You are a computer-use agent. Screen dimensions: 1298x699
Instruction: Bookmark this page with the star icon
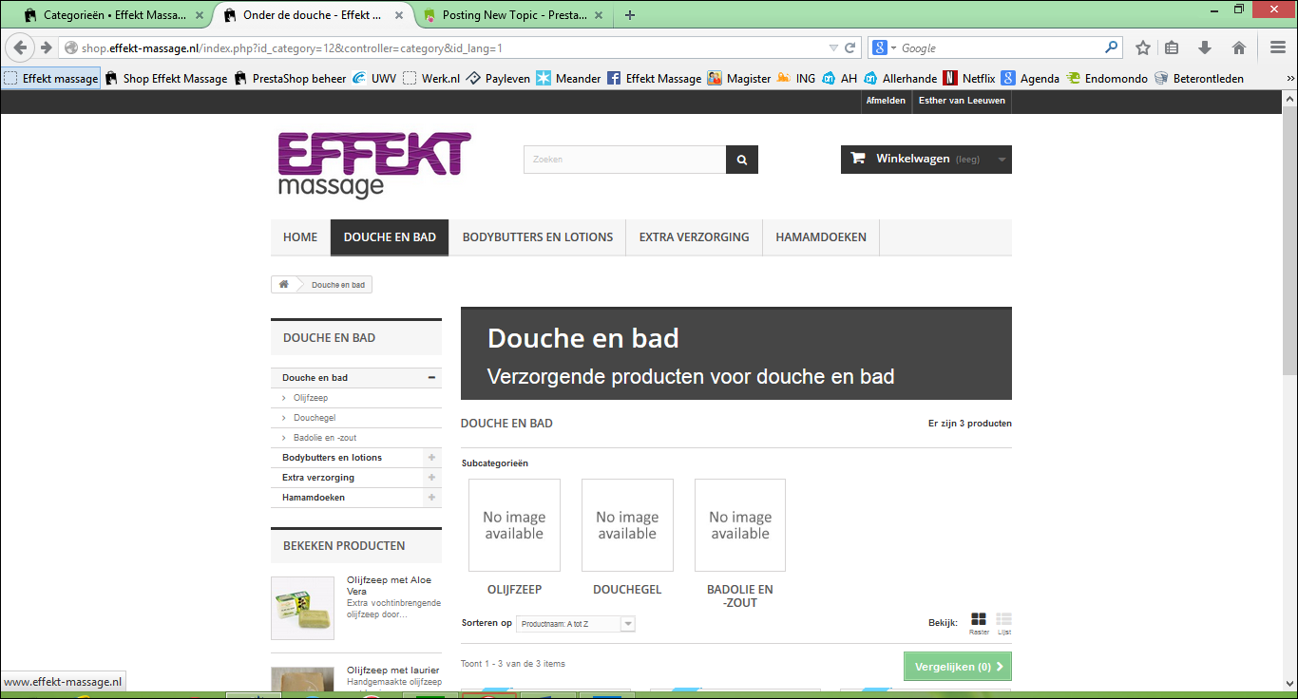[1143, 47]
